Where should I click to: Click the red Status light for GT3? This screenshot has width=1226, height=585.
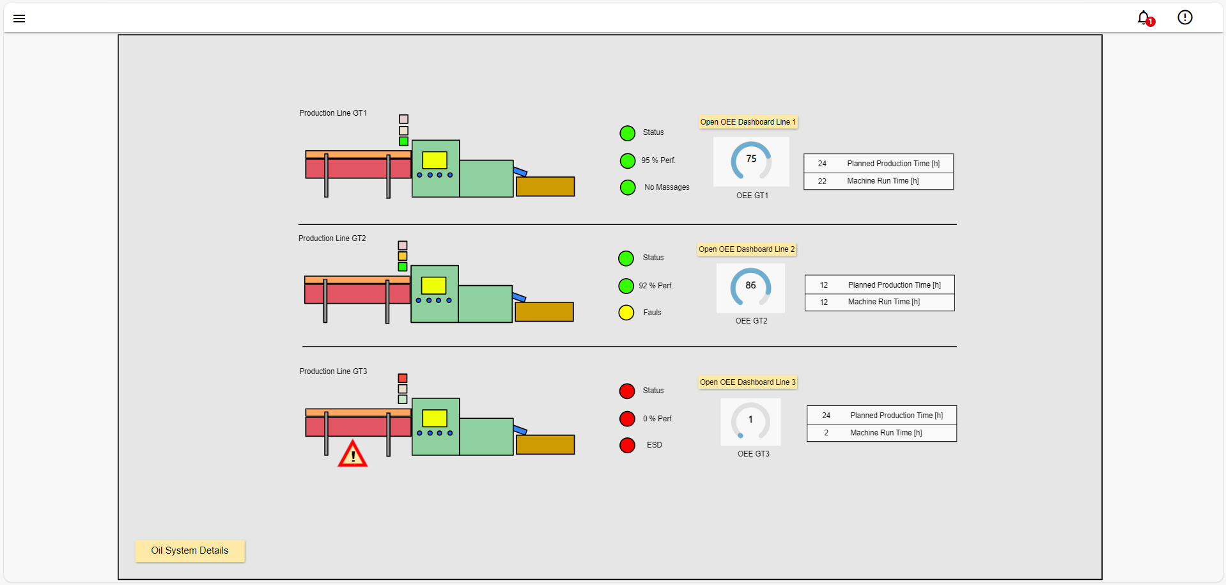tap(627, 391)
